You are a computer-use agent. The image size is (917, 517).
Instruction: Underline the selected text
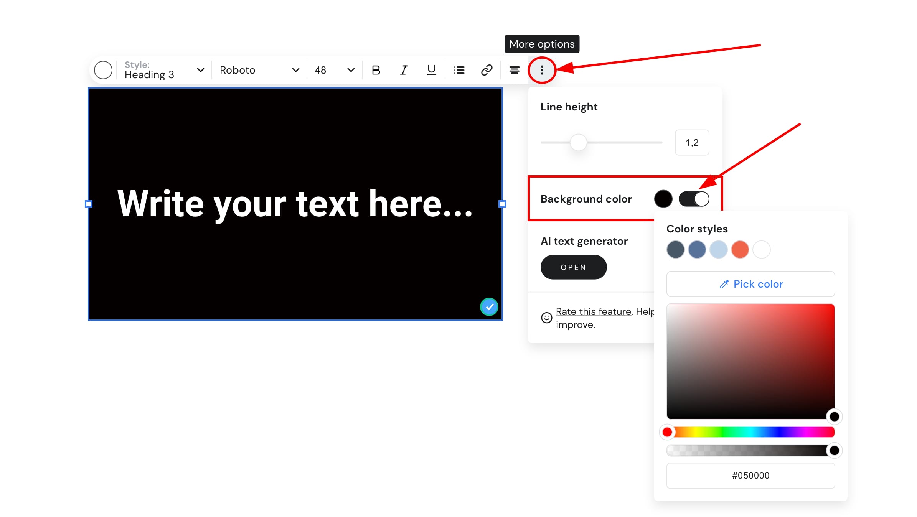pos(431,70)
